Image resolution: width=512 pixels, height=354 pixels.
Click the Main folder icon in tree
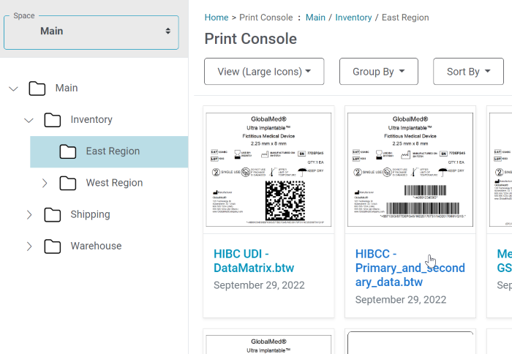pyautogui.click(x=37, y=88)
